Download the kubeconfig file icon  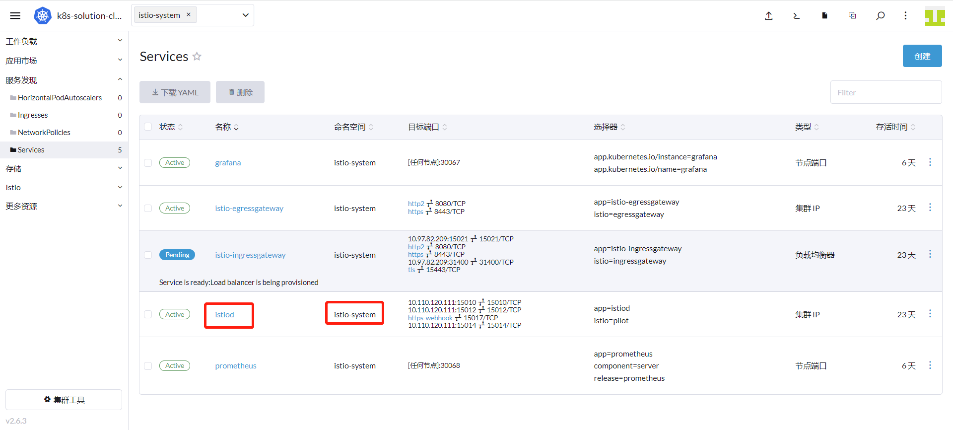tap(824, 15)
